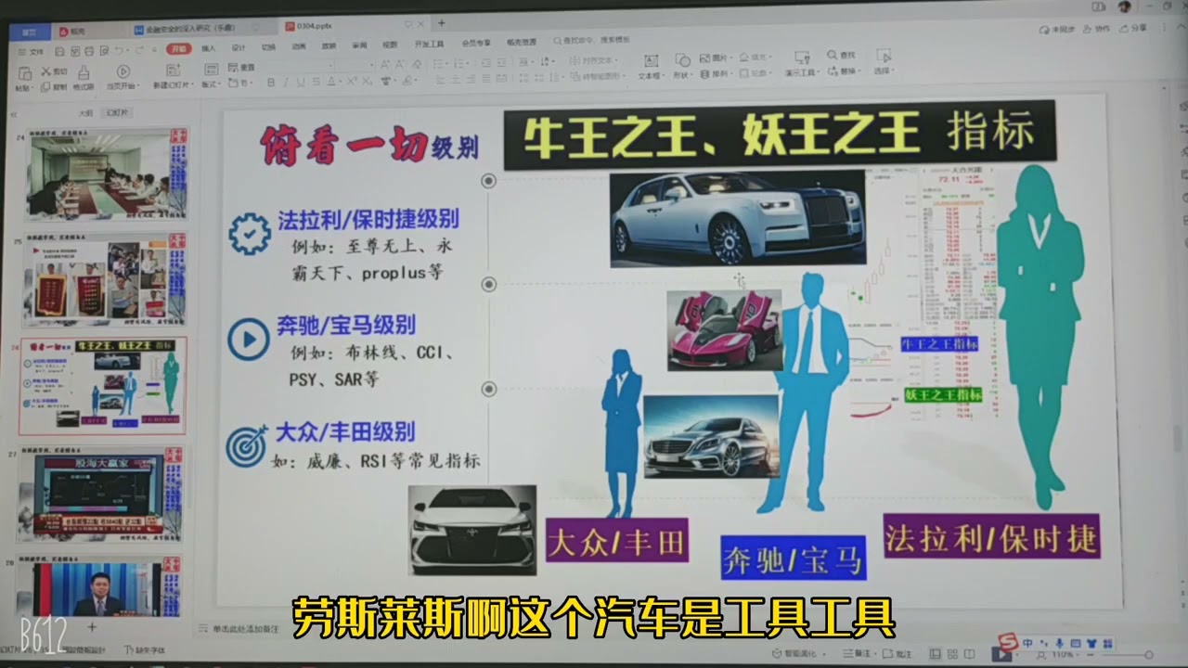The image size is (1188, 668).
Task: Switch to Outline (大纲) view in side panel
Action: tap(85, 112)
